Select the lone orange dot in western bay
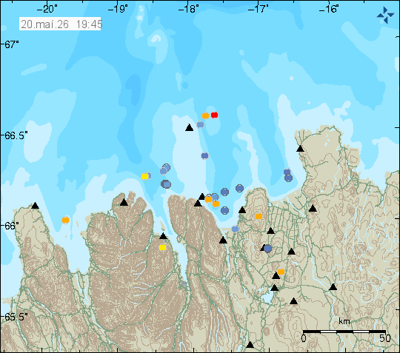Screen dimensions: 400x353 (66, 220)
